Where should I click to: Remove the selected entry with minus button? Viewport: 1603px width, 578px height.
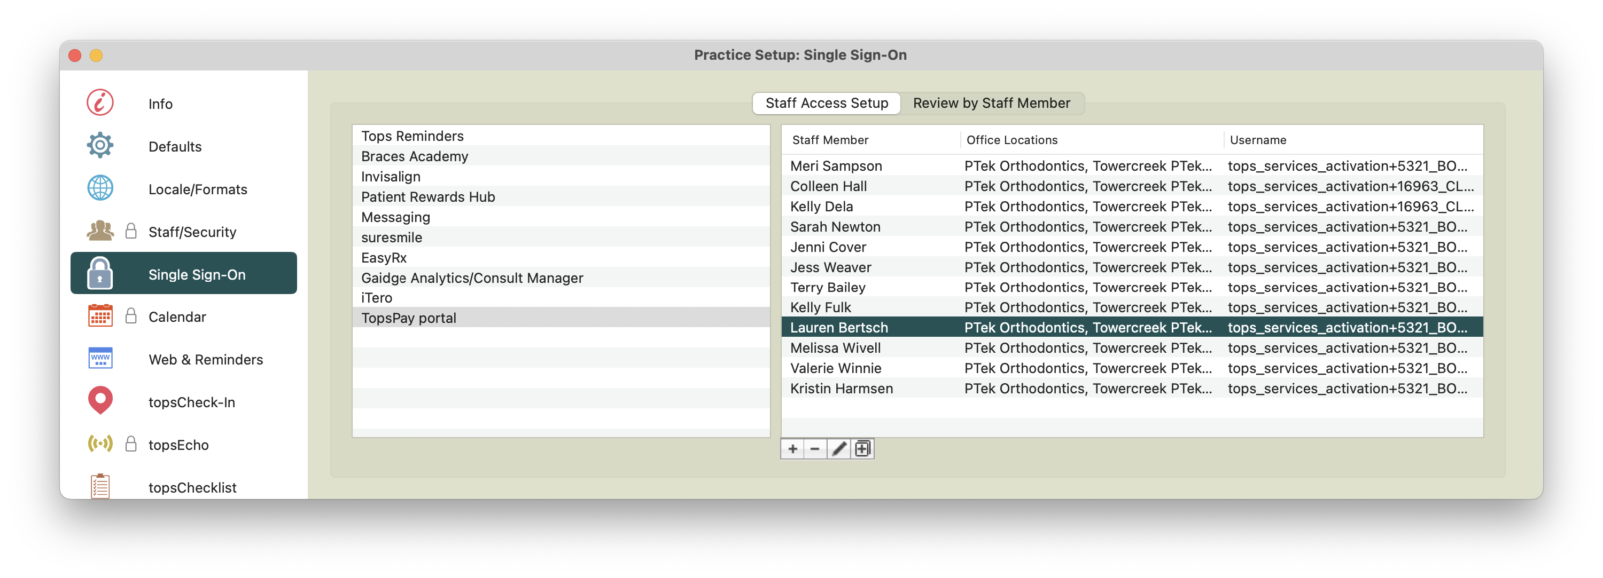(x=814, y=449)
